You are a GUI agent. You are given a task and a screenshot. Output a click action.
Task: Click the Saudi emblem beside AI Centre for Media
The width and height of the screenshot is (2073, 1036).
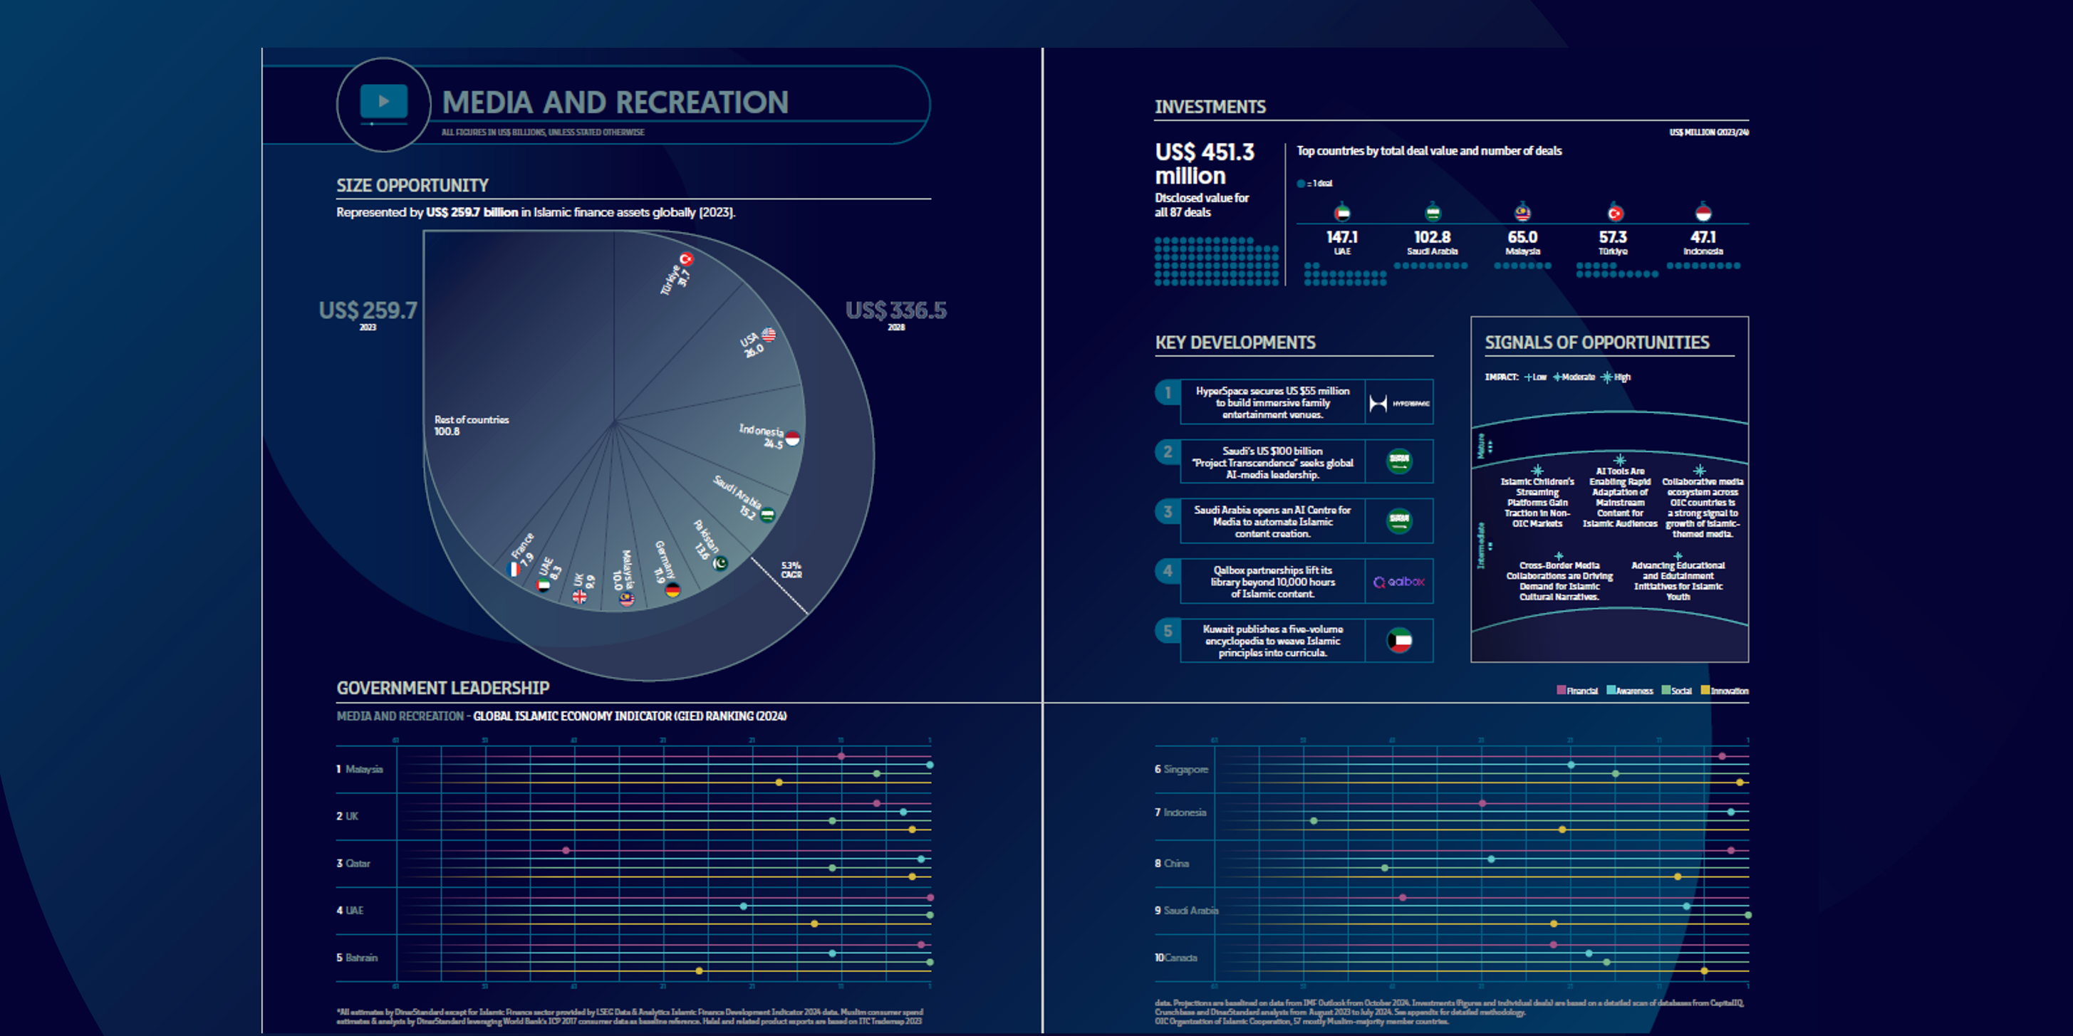[x=1399, y=520]
